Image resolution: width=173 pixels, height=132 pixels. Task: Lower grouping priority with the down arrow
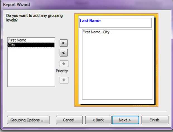64,80
